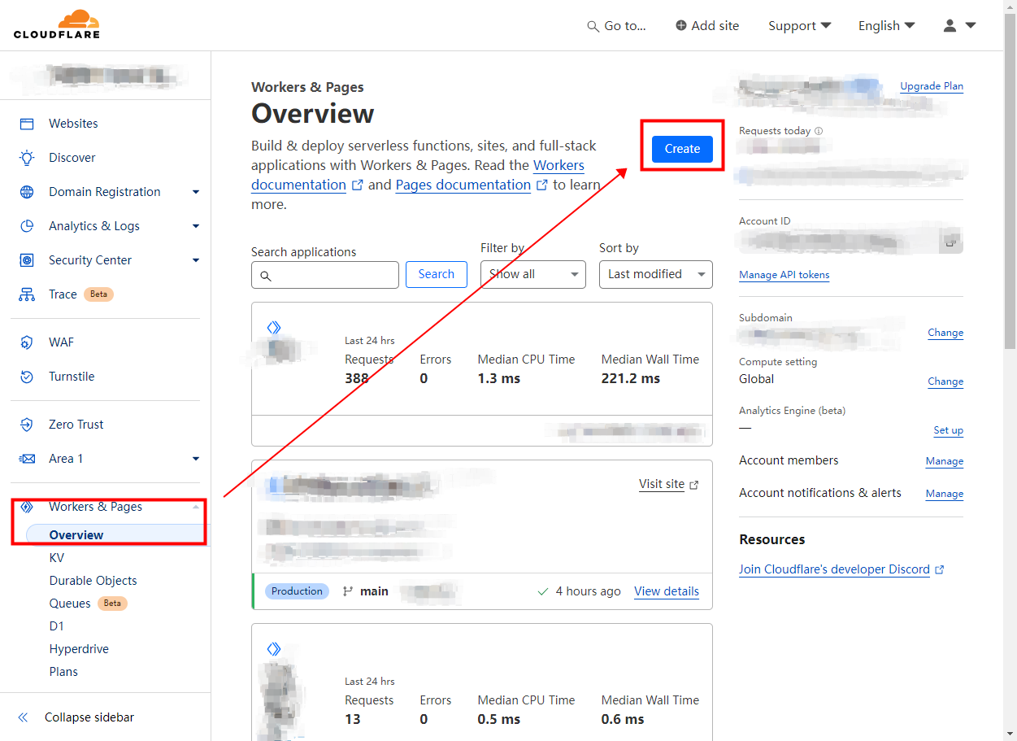This screenshot has width=1017, height=741.
Task: Select Overview in Workers & Pages menu
Action: click(x=76, y=535)
